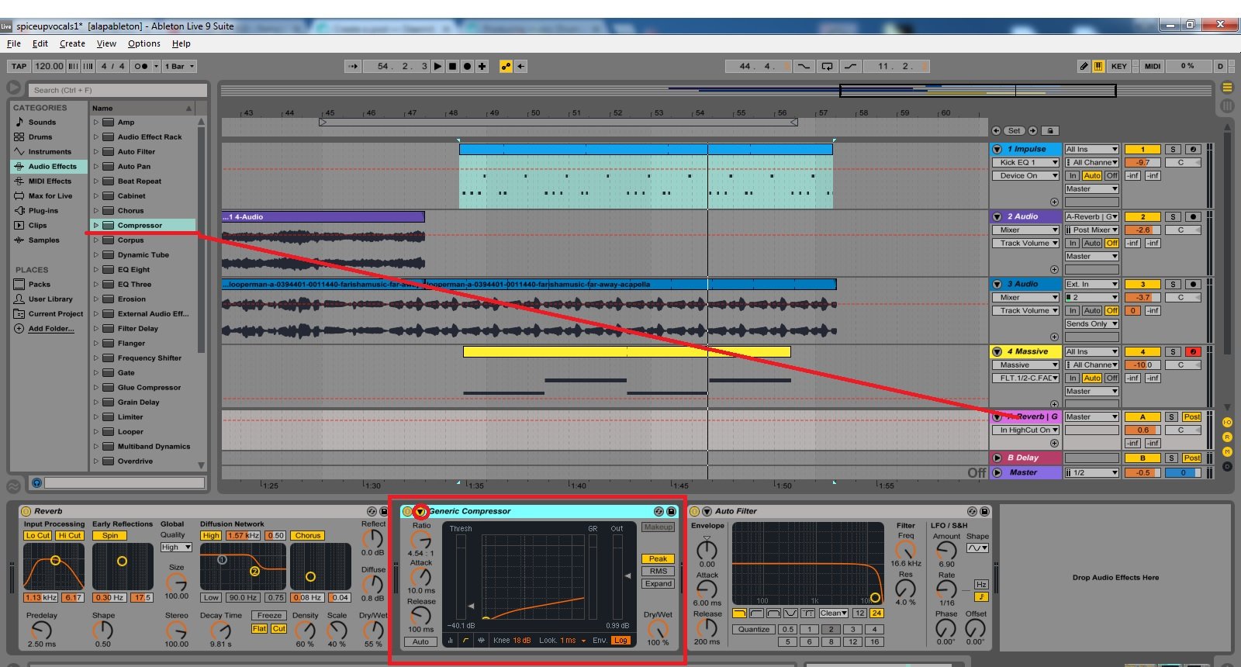
Task: Open the Create menu
Action: 72,43
